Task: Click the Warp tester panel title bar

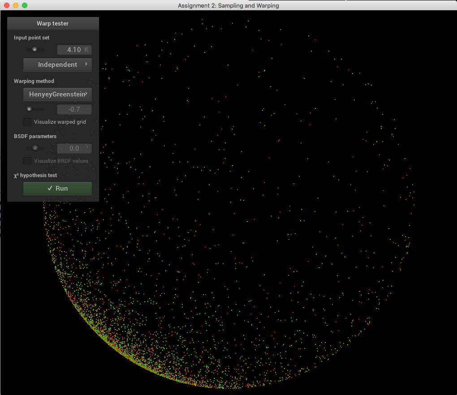Action: (x=53, y=23)
